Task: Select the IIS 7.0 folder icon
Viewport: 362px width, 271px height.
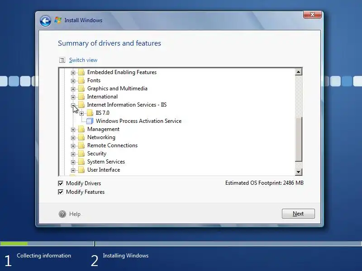Action: (x=90, y=113)
